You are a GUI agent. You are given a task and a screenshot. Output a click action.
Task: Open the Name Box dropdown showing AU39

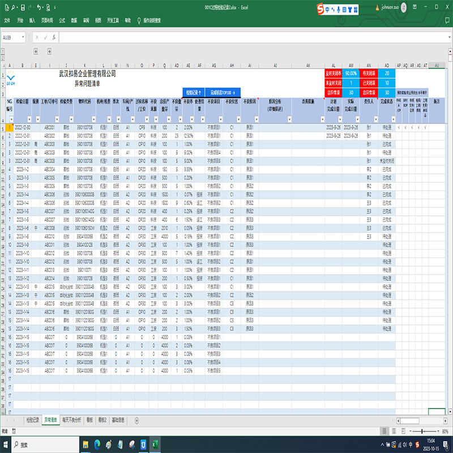[23, 37]
